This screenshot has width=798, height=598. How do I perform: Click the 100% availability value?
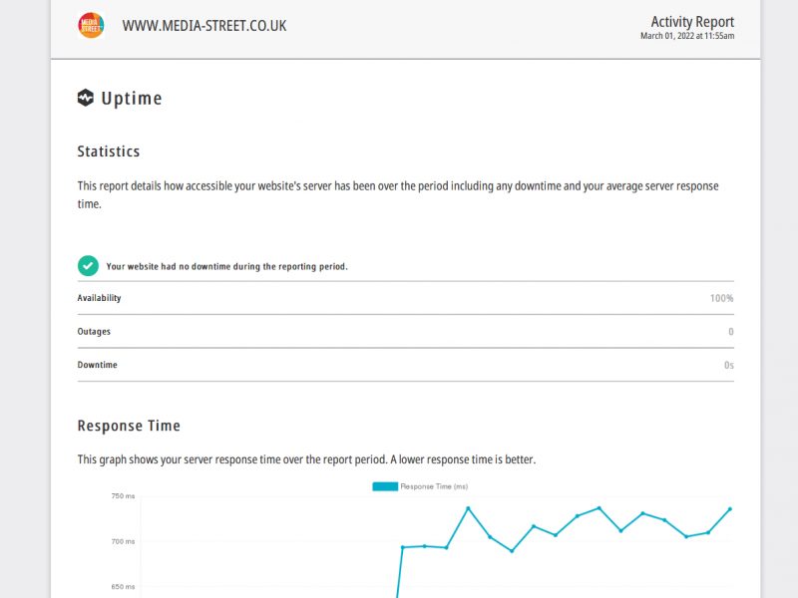pos(721,298)
